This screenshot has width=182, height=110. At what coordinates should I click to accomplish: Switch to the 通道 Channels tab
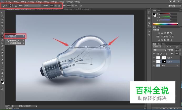(159, 44)
